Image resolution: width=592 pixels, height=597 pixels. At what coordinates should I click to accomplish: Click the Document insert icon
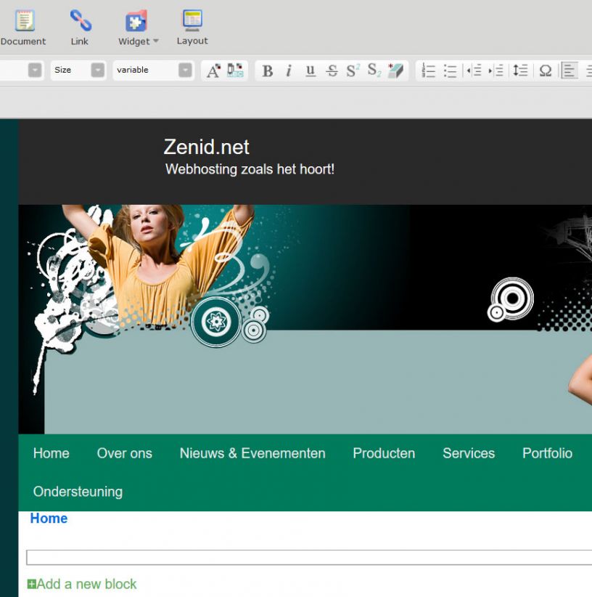tap(25, 20)
